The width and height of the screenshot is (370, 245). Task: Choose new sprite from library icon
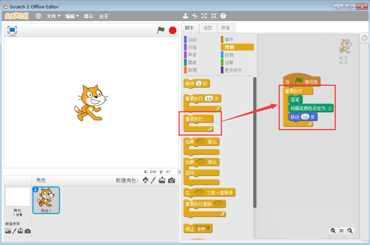point(145,180)
